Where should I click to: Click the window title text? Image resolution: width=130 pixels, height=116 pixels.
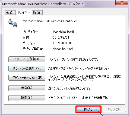[x=43, y=4]
